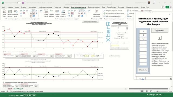
Task: Open the Размер подгрупп tool
Action: (63, 13)
